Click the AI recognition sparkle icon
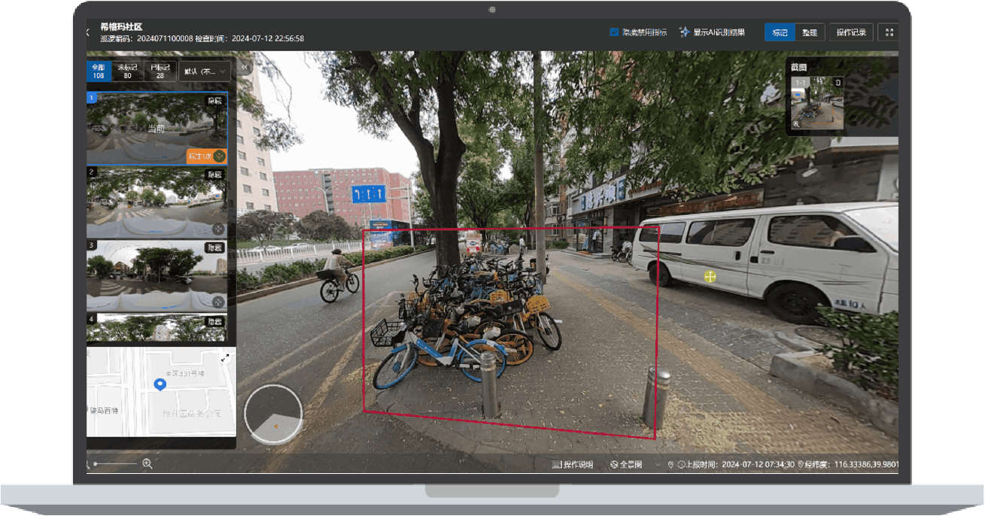The height and width of the screenshot is (516, 985). coord(684,32)
